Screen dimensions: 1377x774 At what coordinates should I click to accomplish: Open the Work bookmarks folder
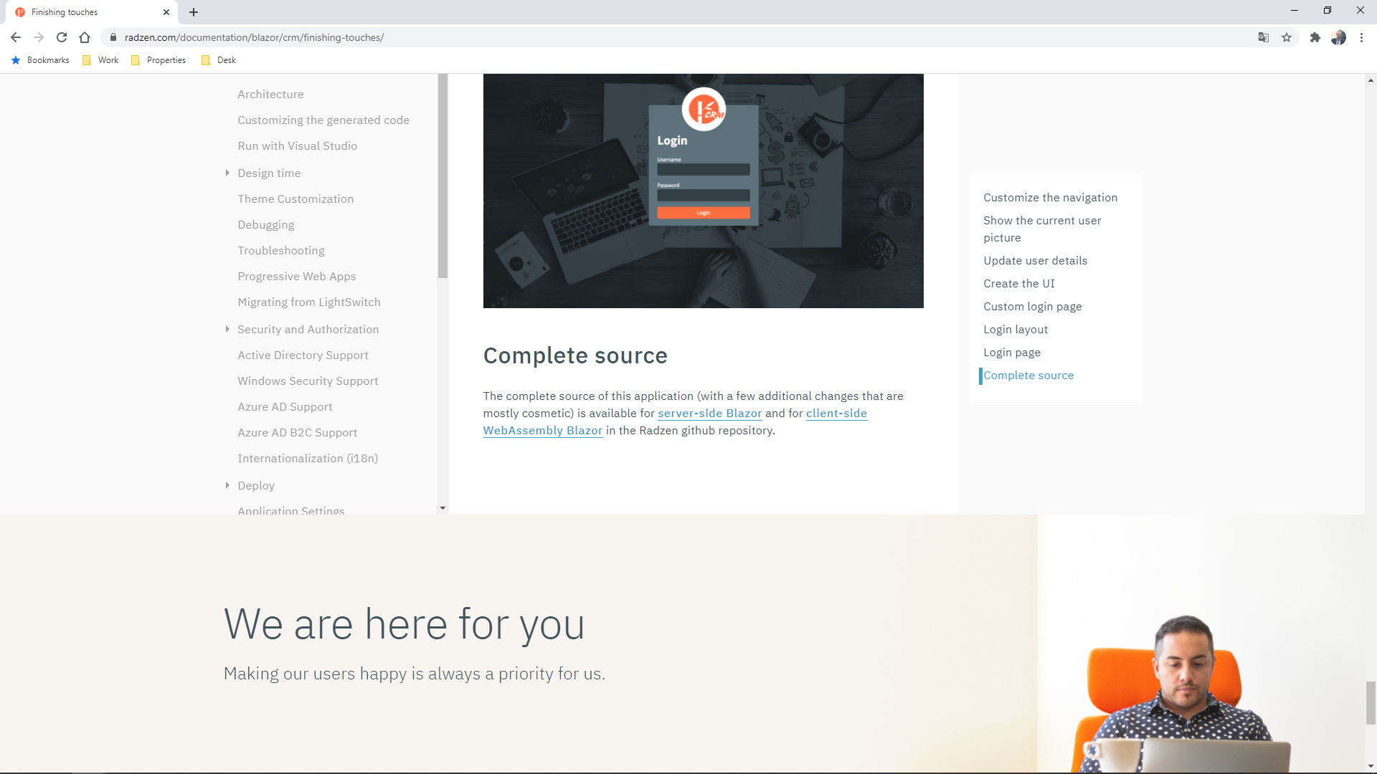click(x=100, y=60)
